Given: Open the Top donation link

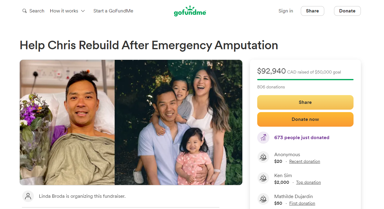Looking at the screenshot, I should coord(308,183).
